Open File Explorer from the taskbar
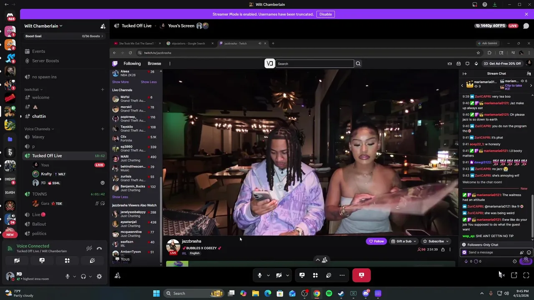Viewport: 534px width, 300px height. click(x=255, y=293)
